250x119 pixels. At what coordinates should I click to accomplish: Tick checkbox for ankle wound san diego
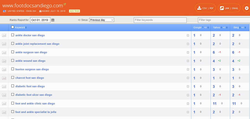(12, 60)
